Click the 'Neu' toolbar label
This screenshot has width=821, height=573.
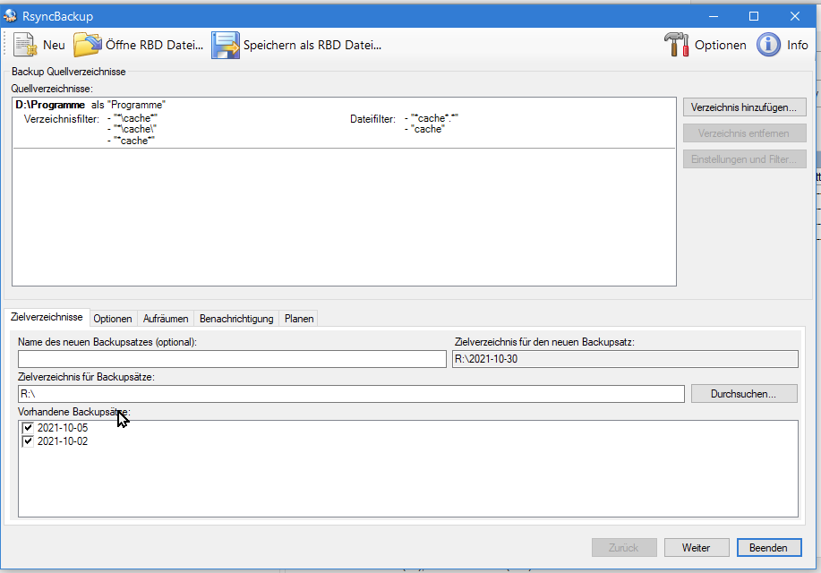click(x=54, y=45)
